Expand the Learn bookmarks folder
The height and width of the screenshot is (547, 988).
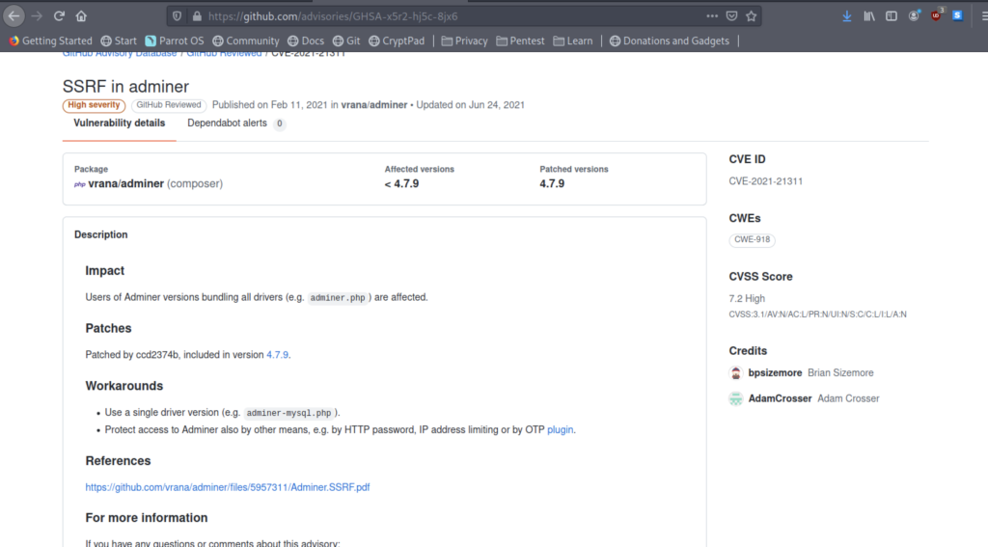[573, 41]
